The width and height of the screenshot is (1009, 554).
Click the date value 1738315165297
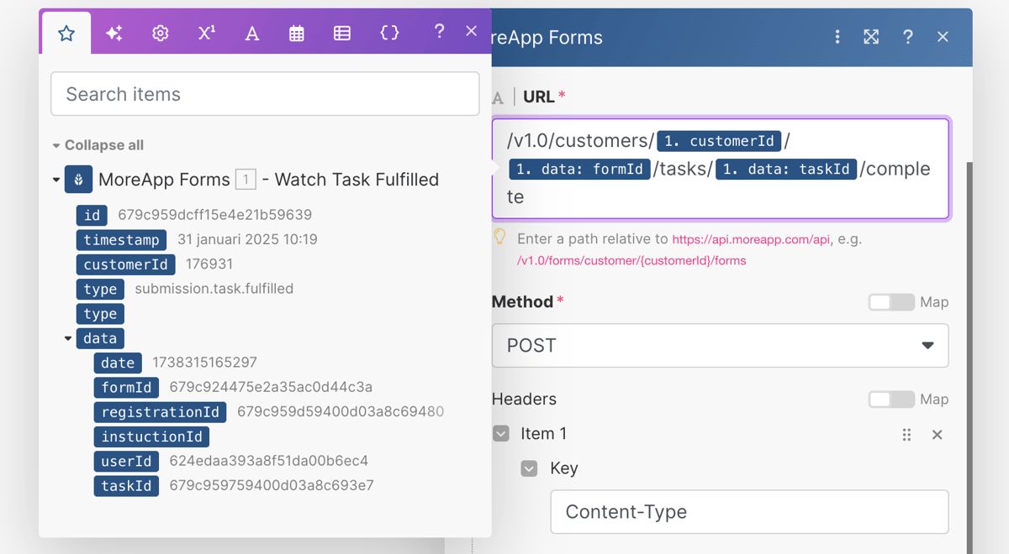[x=204, y=363]
